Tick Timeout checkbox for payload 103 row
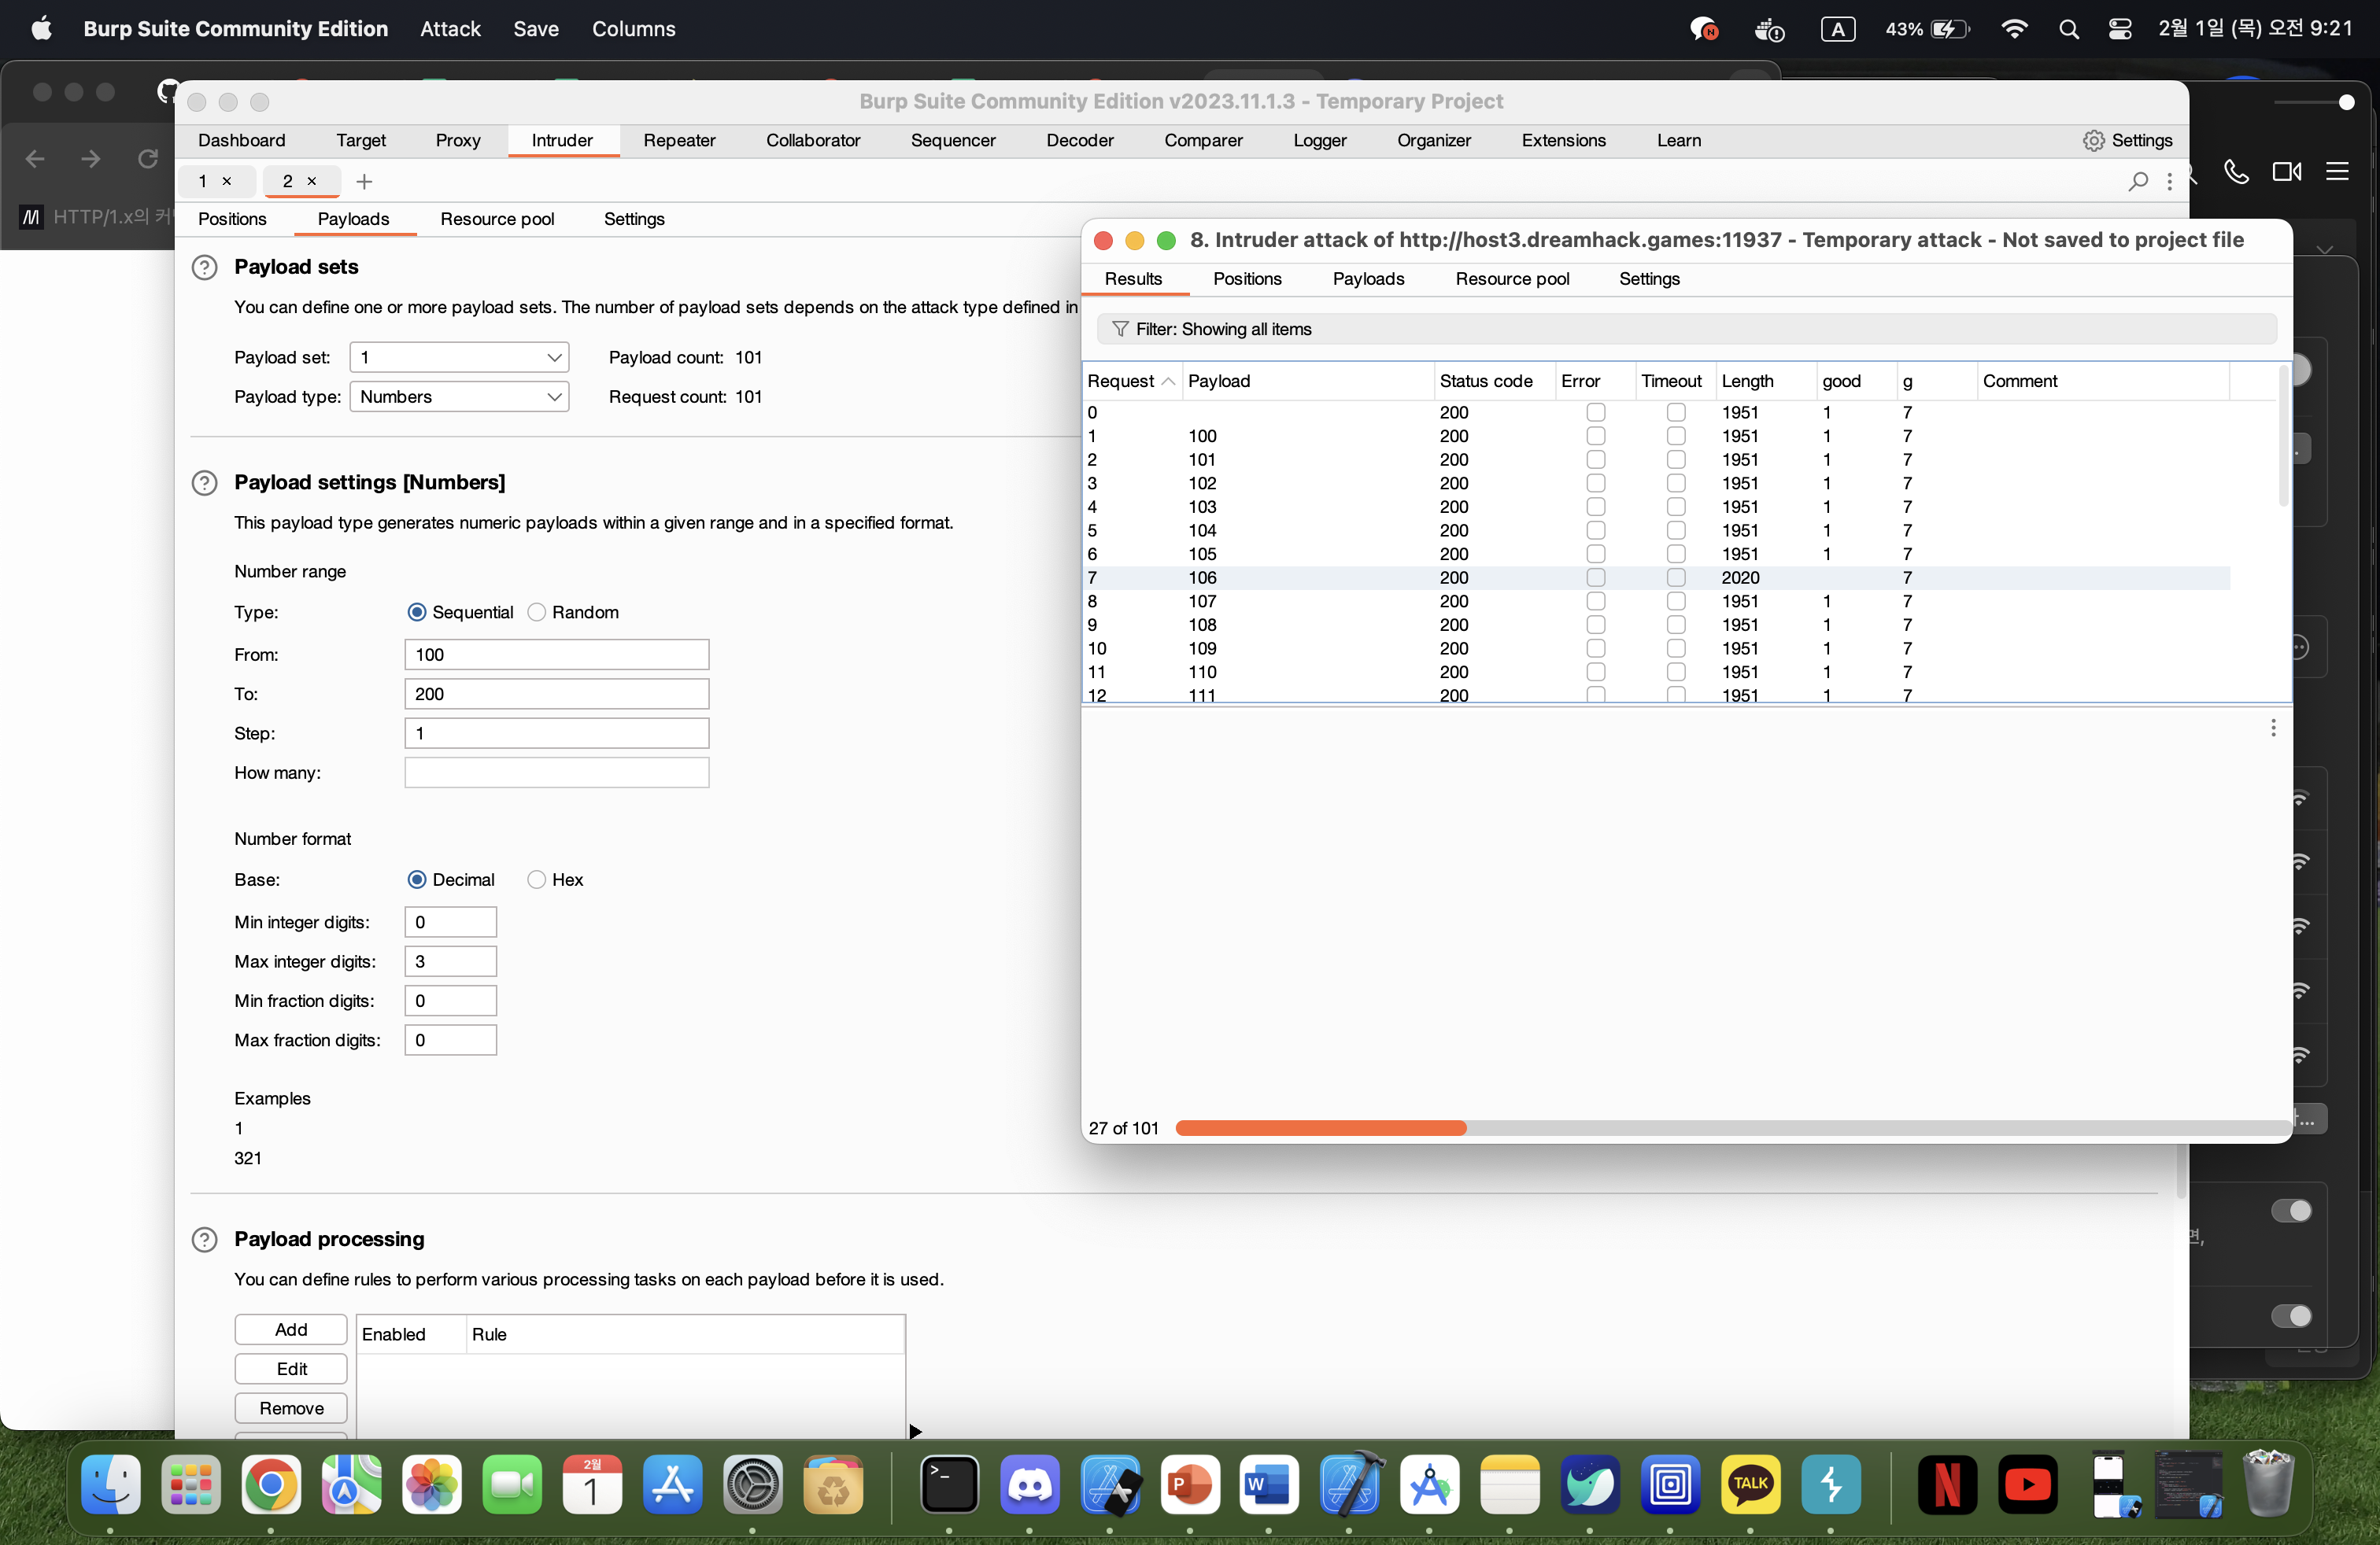The width and height of the screenshot is (2380, 1545). pos(1676,507)
